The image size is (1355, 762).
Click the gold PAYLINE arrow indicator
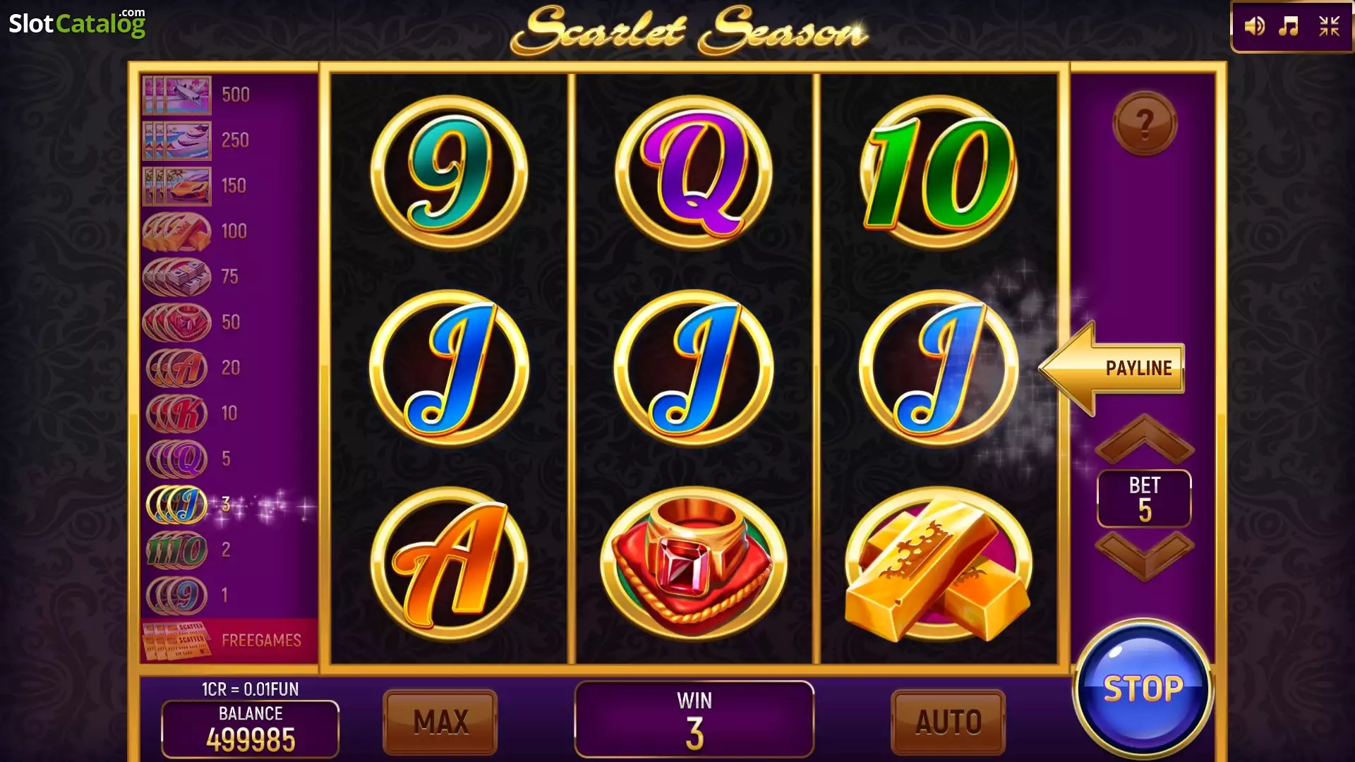pyautogui.click(x=1112, y=368)
